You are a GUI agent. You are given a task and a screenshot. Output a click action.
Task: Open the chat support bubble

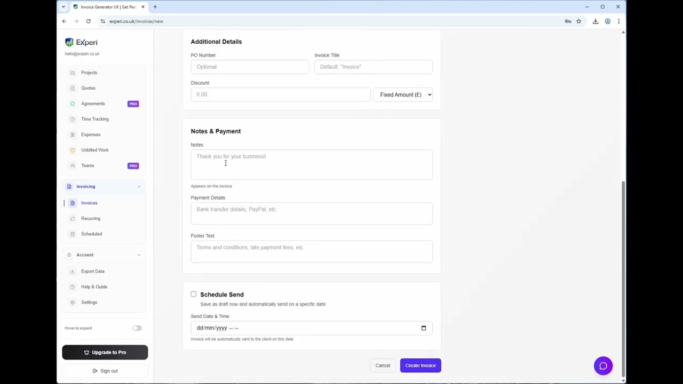coord(603,366)
